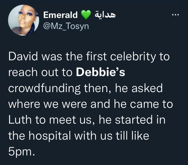Click the Arabic text in display name
Image resolution: width=188 pixels, height=165 pixels.
pos(105,15)
